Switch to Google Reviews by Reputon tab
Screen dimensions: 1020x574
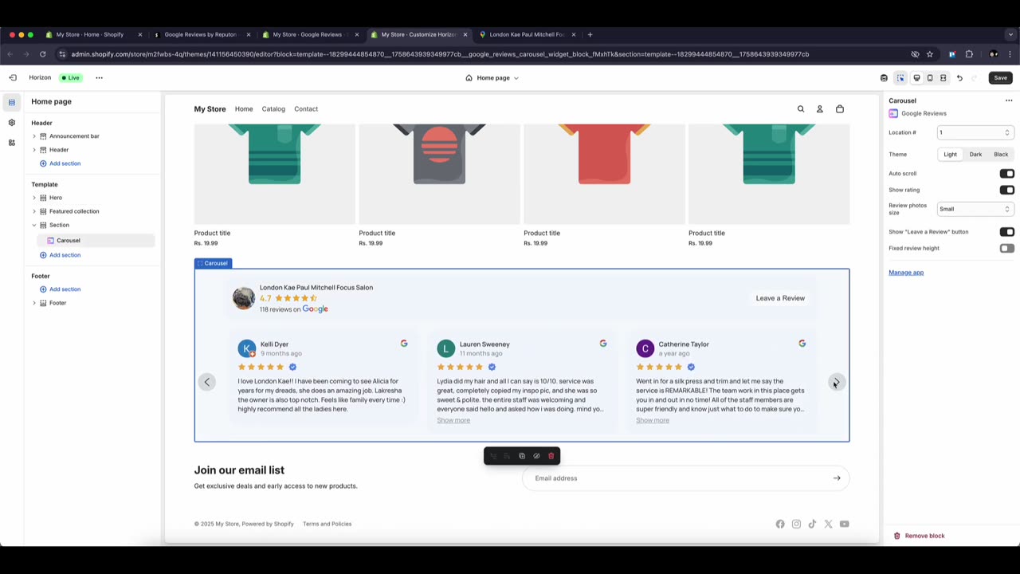click(202, 34)
